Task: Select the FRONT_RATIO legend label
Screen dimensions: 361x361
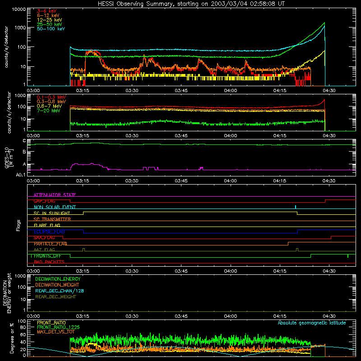Action: point(51,323)
